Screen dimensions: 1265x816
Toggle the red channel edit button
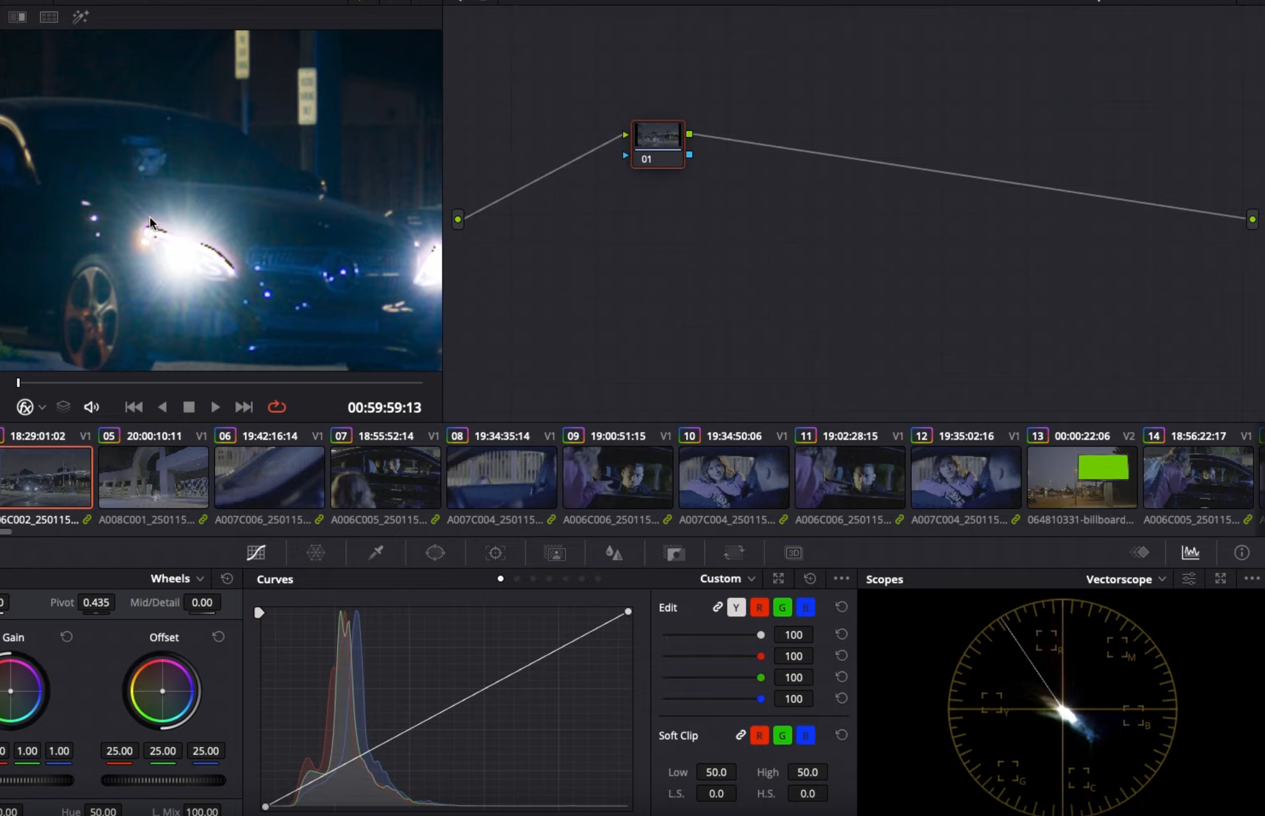click(x=759, y=607)
